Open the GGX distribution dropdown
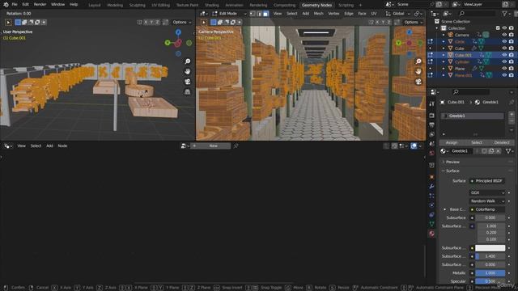The width and height of the screenshot is (518, 291). tap(487, 192)
